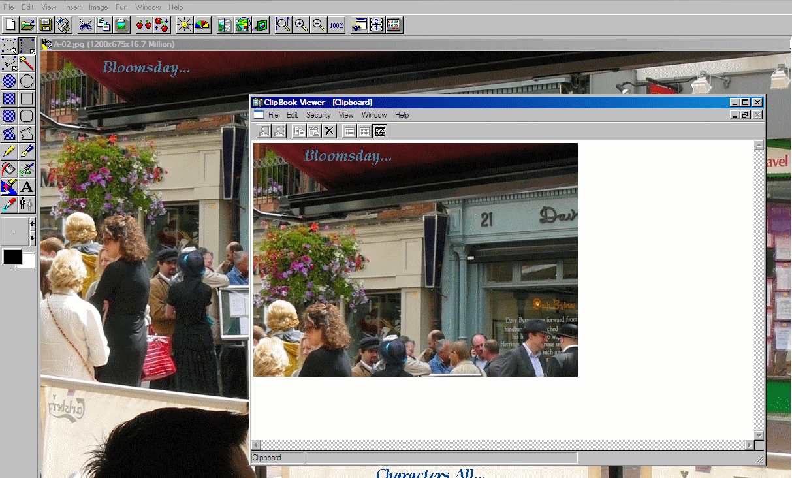Click the screen capture camera icon

click(x=359, y=25)
